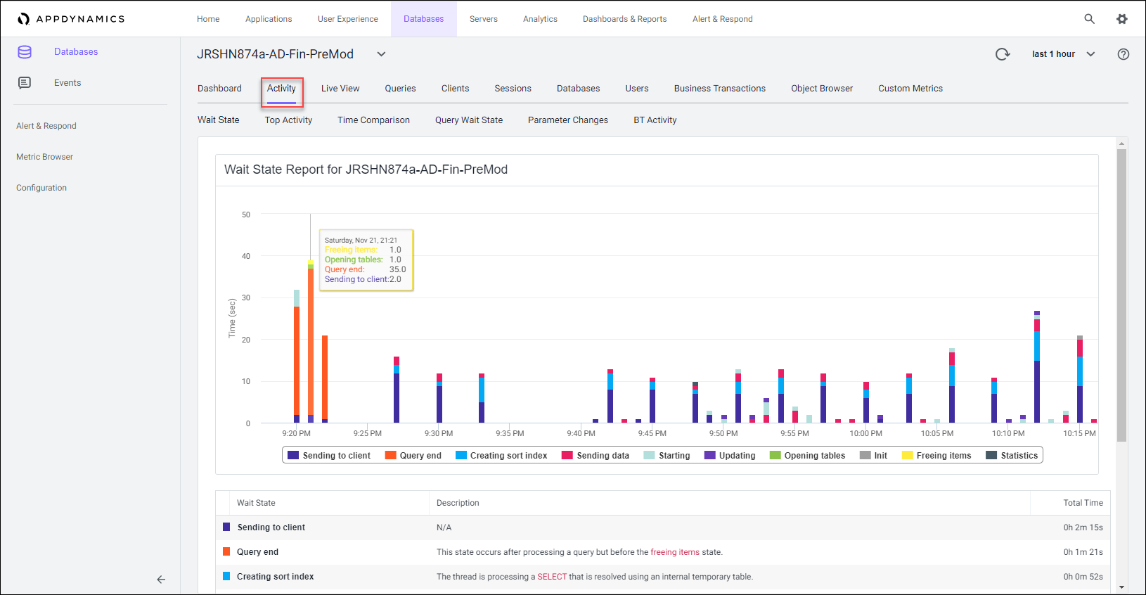Click the Sending data legend color swatch
1146x595 pixels.
[x=567, y=456]
